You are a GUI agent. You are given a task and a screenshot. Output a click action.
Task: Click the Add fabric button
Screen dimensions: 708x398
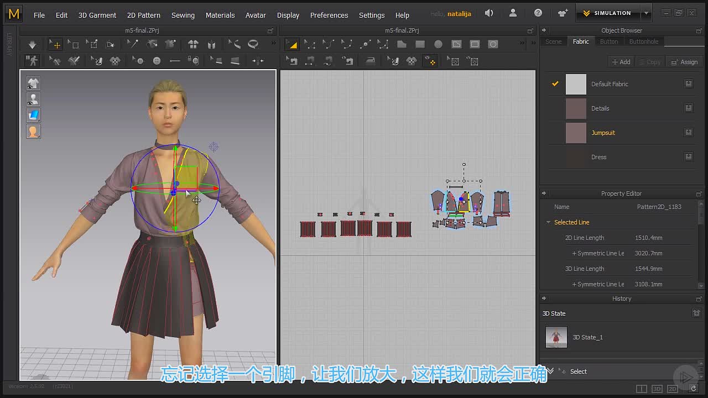click(x=621, y=62)
